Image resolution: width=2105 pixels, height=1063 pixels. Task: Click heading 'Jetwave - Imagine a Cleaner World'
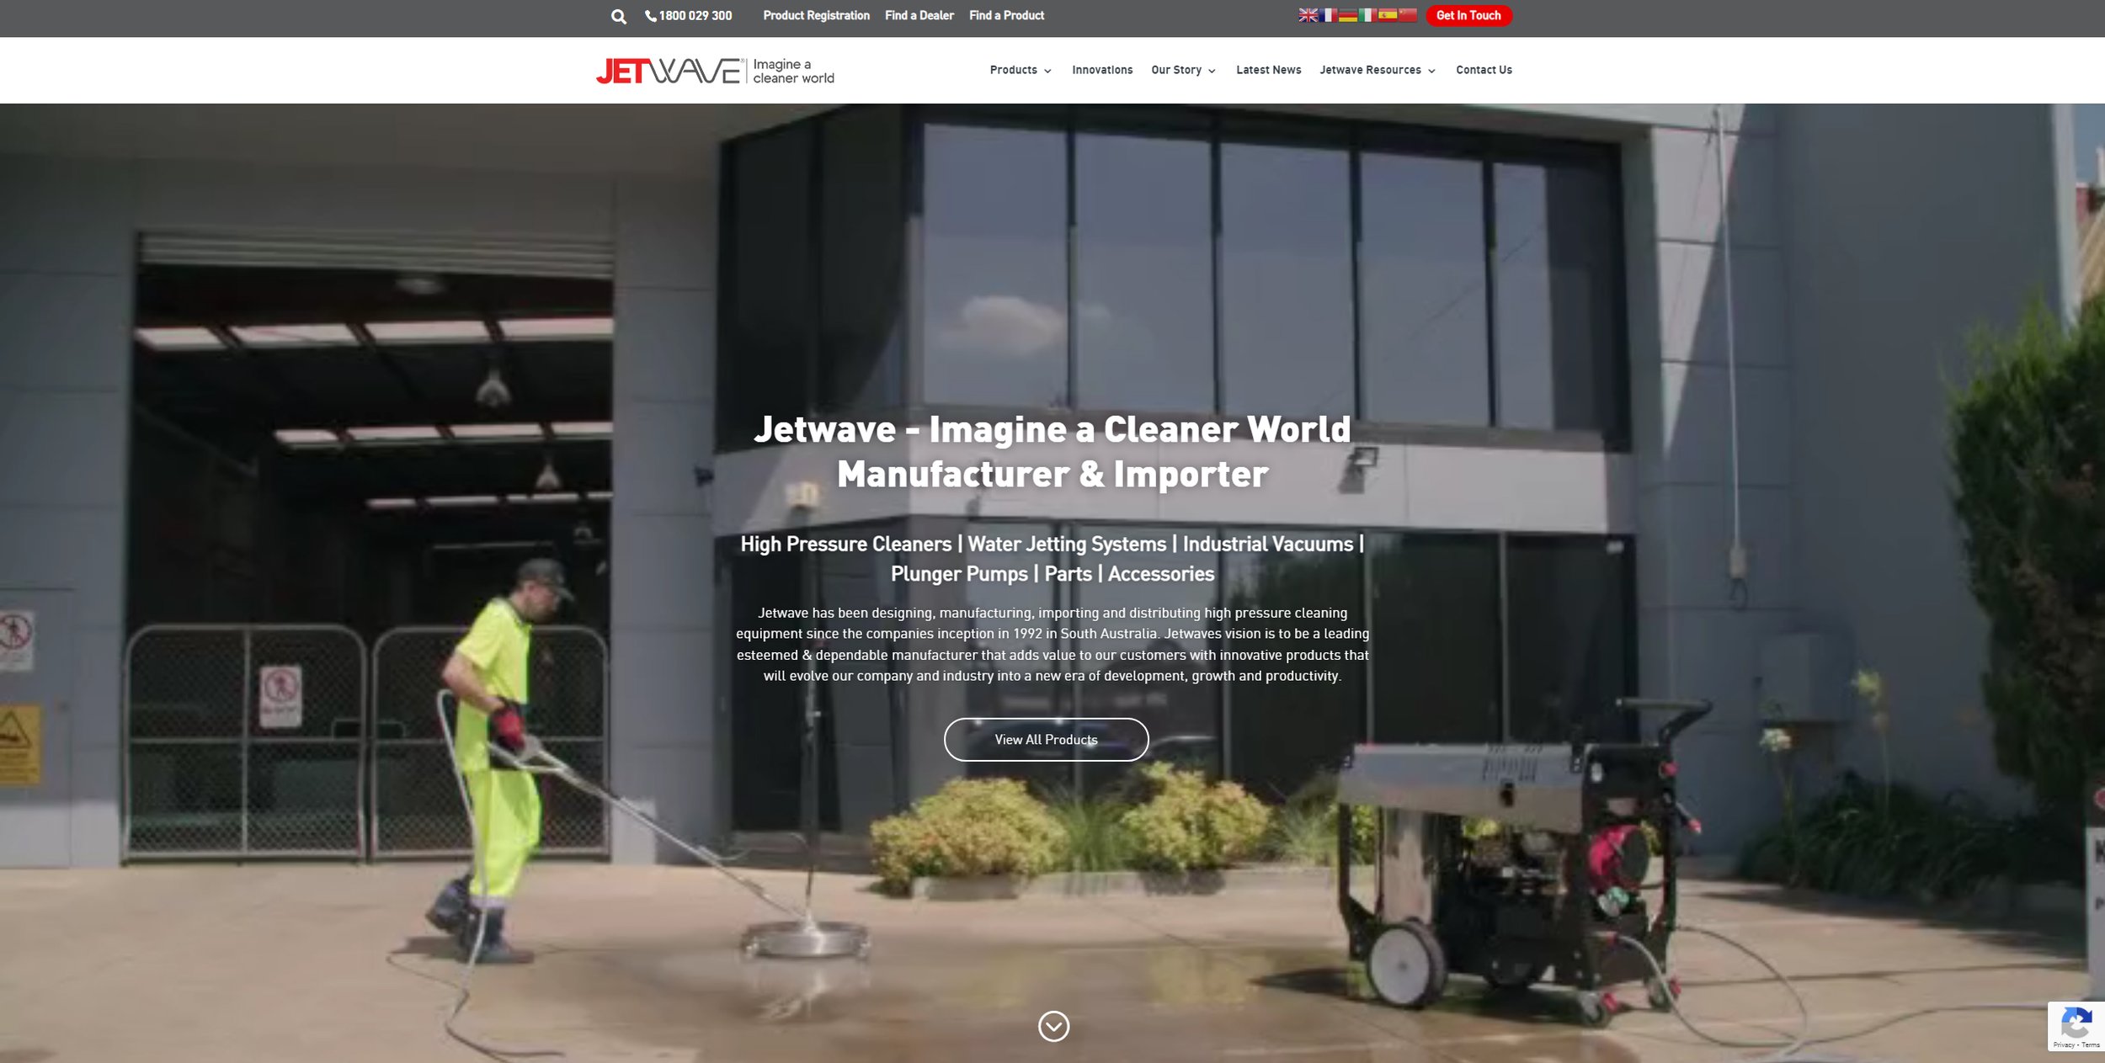click(x=1052, y=429)
